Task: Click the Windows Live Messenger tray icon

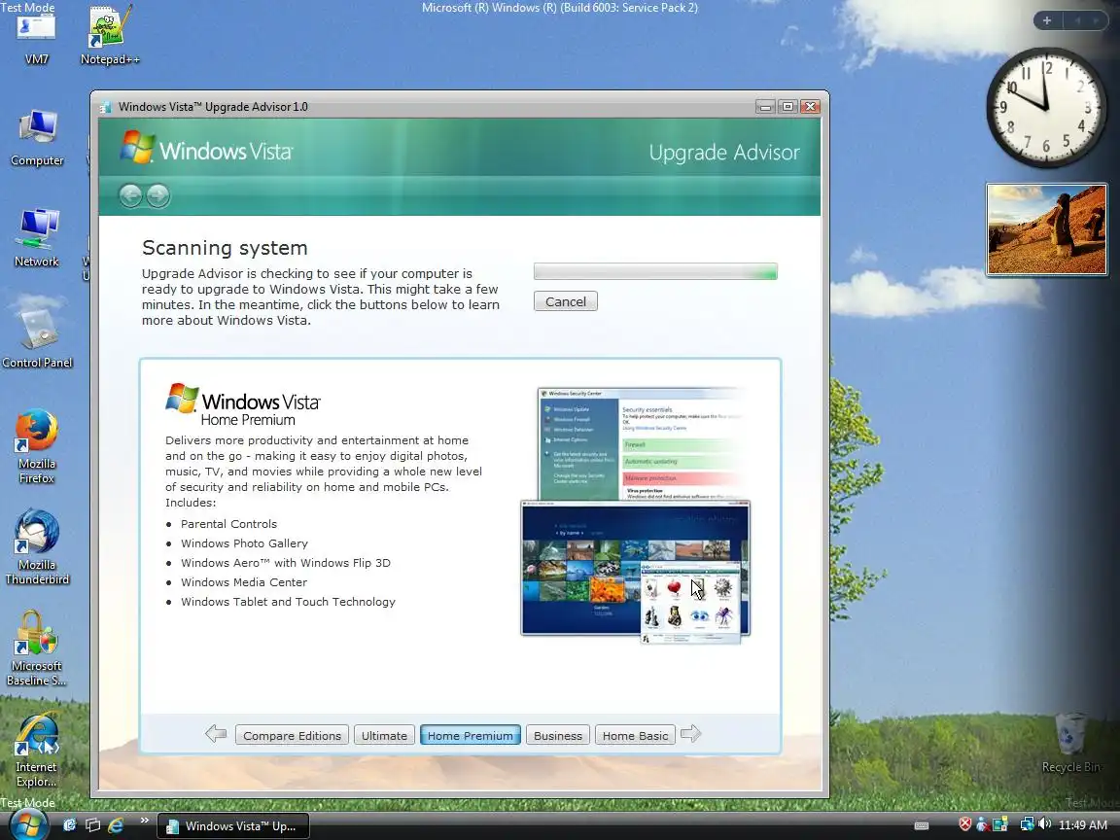Action: pyautogui.click(x=982, y=825)
